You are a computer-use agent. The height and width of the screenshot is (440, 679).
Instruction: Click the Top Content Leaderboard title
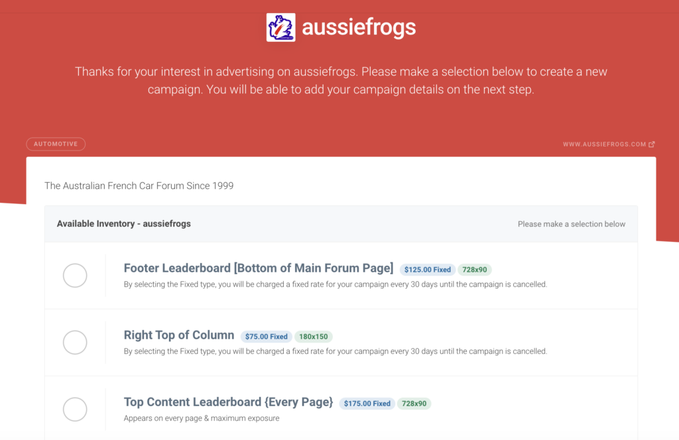click(x=228, y=402)
